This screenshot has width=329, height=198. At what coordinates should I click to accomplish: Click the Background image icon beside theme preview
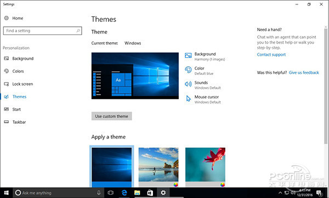coord(188,55)
